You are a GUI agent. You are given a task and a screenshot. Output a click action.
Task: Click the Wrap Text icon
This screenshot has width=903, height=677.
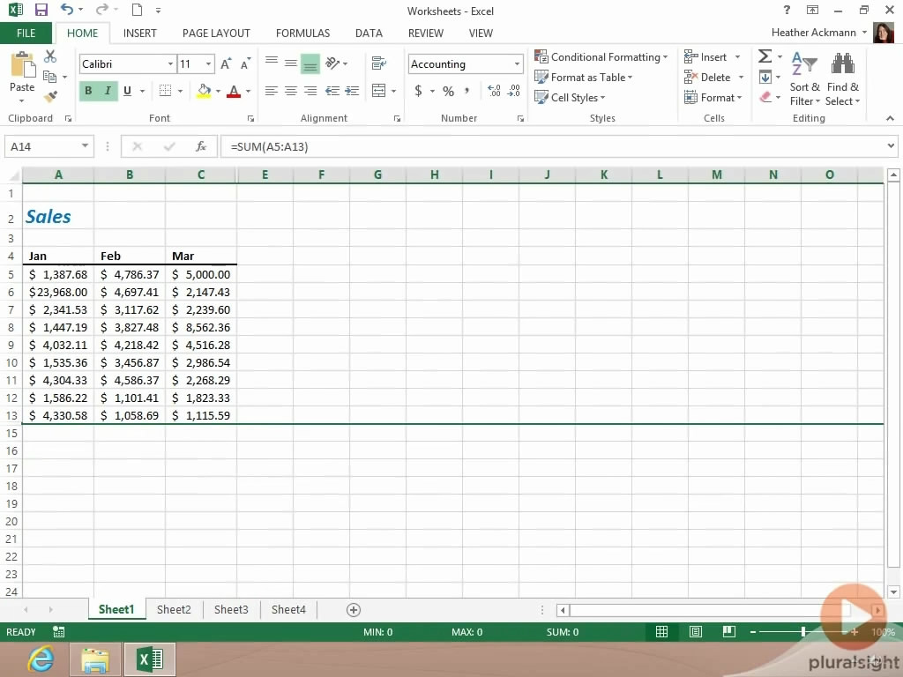pos(379,63)
